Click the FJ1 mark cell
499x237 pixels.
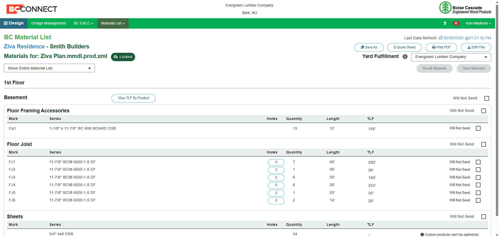click(12, 162)
